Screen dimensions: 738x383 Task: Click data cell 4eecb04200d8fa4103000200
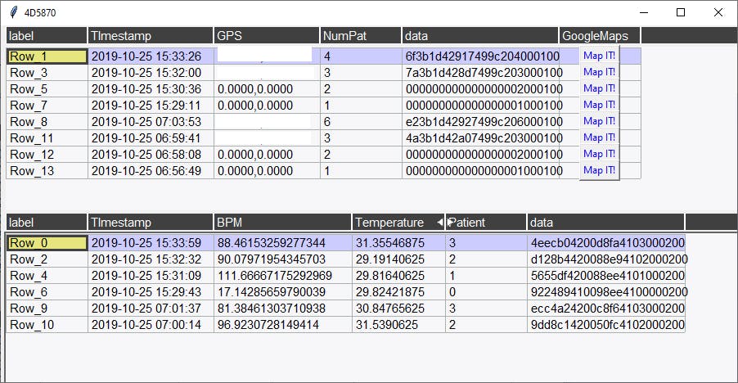[x=608, y=243]
